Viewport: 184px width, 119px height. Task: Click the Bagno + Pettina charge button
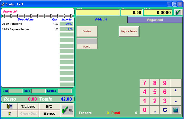point(129,31)
